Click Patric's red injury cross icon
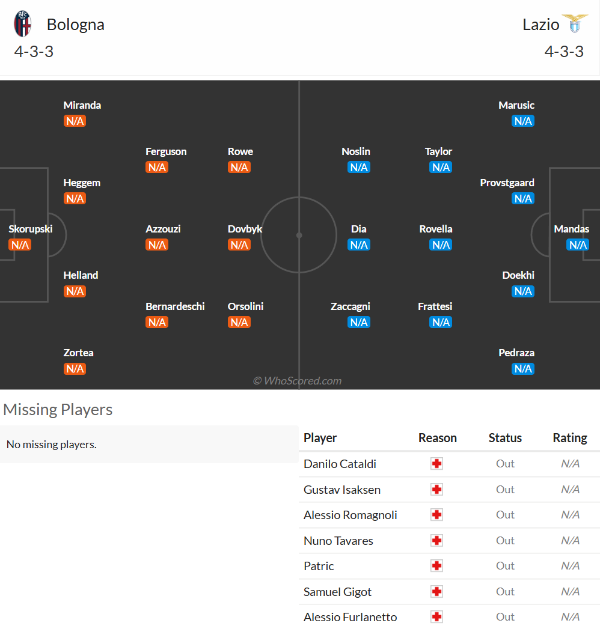 click(x=436, y=565)
